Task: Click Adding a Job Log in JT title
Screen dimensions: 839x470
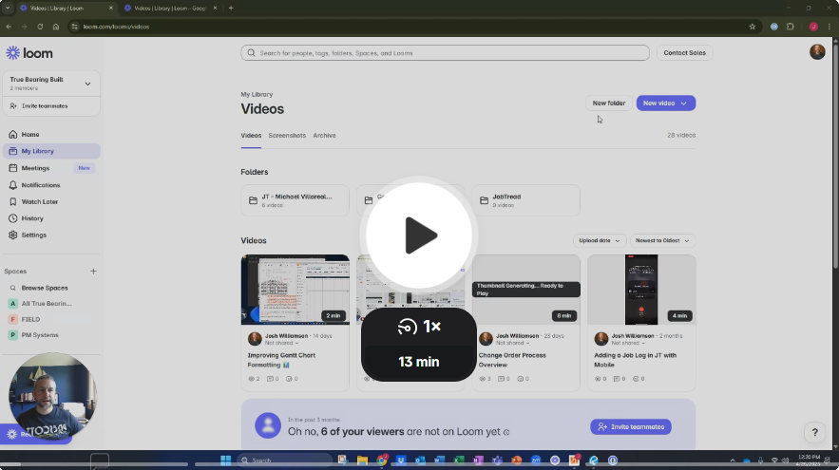Action: (635, 360)
